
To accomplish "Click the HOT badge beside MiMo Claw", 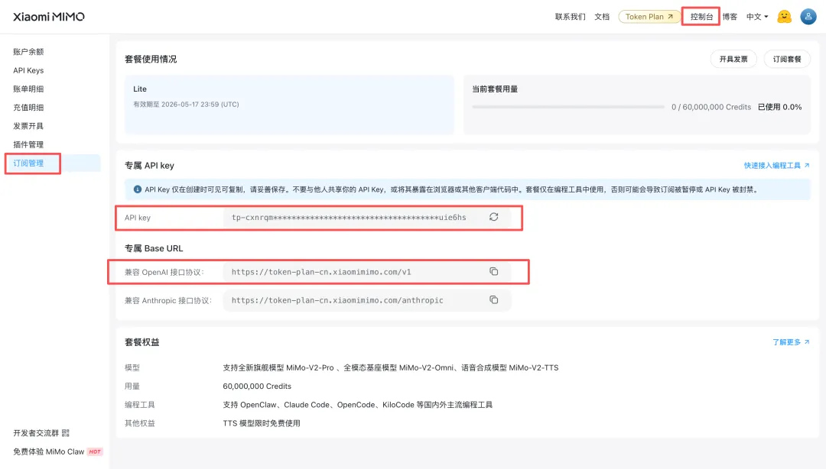I will [x=95, y=451].
